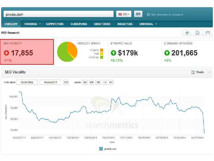Viewport: 214px width, 161px height.
Task: Click the prweb.com legend label
Action: pyautogui.click(x=110, y=149)
